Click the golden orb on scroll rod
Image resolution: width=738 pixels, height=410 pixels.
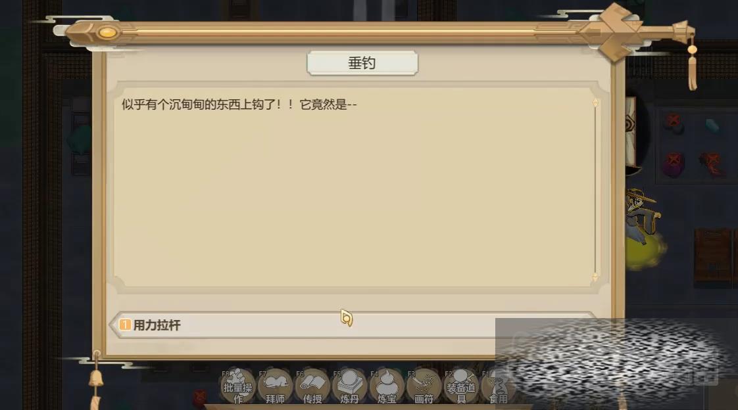click(107, 33)
